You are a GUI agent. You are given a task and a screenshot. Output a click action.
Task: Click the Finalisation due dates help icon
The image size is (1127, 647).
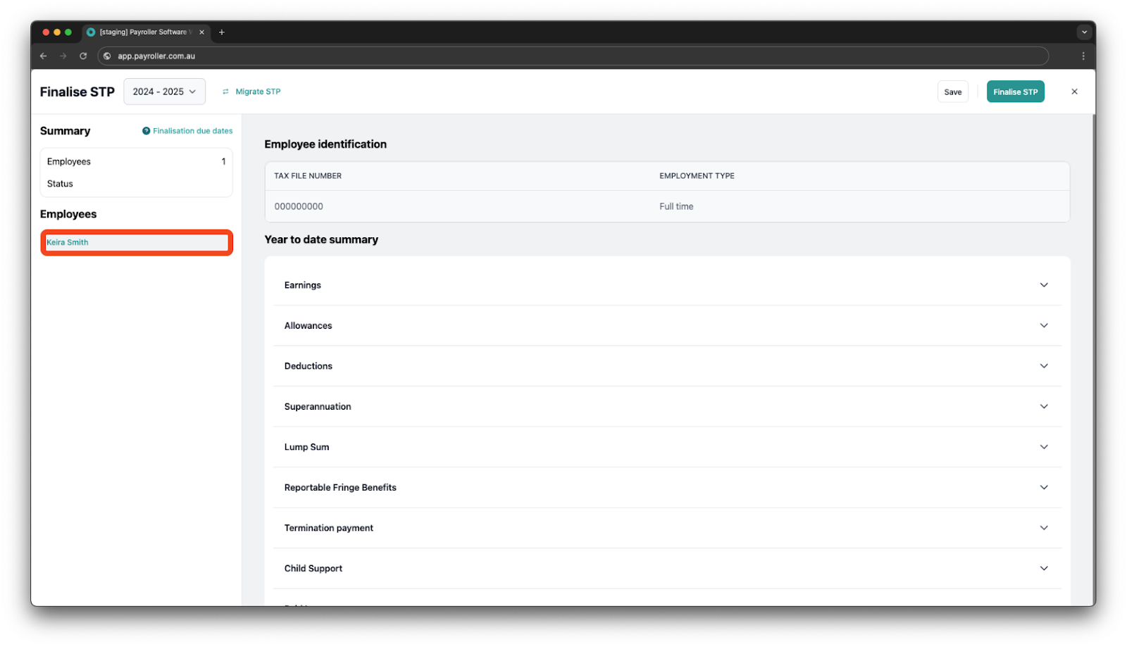pos(146,131)
